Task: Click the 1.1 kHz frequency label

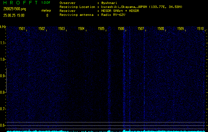Action: (x=3, y=43)
